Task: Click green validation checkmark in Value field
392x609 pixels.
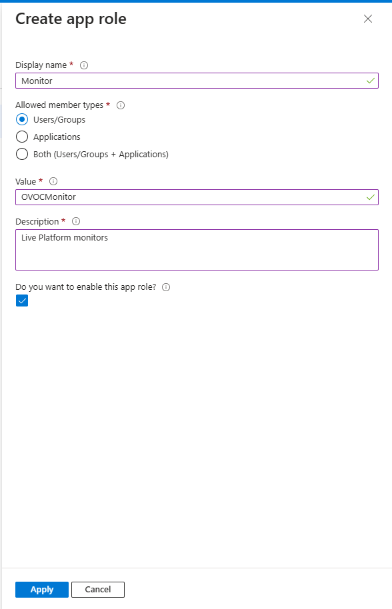Action: 371,197
